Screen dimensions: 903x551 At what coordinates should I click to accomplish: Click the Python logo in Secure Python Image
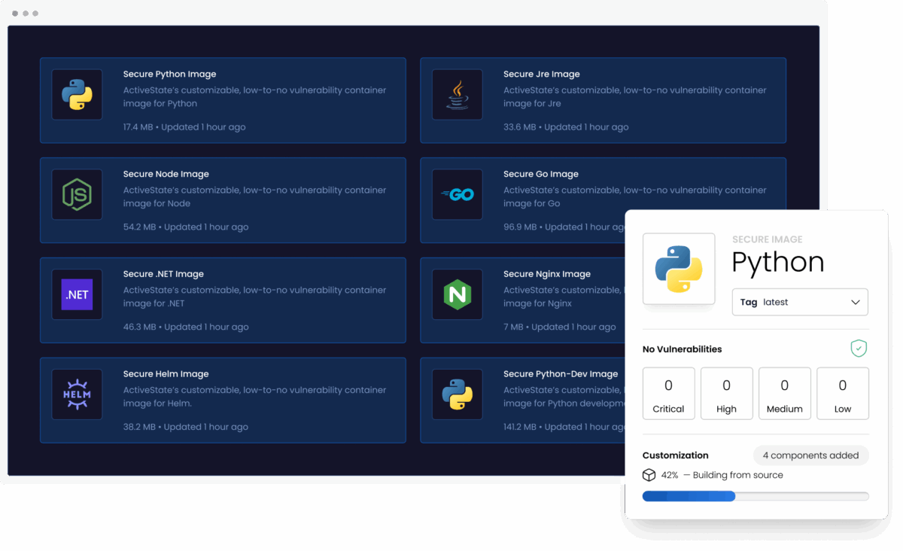(77, 95)
